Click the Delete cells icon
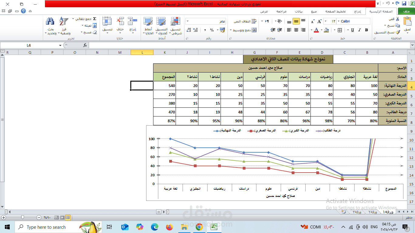 point(120,22)
